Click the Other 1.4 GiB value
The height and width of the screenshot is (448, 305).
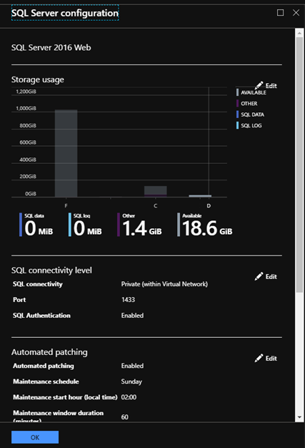pyautogui.click(x=142, y=228)
